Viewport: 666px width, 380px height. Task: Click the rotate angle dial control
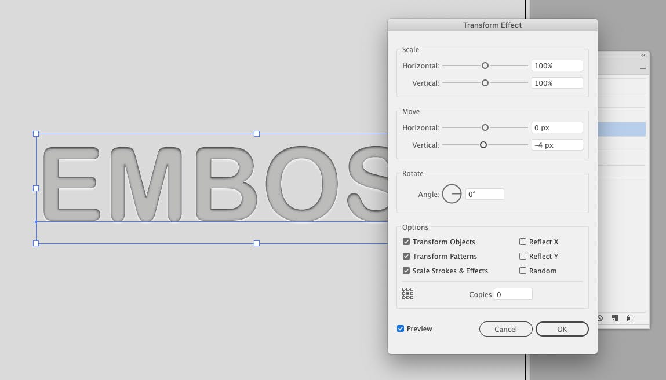[452, 193]
